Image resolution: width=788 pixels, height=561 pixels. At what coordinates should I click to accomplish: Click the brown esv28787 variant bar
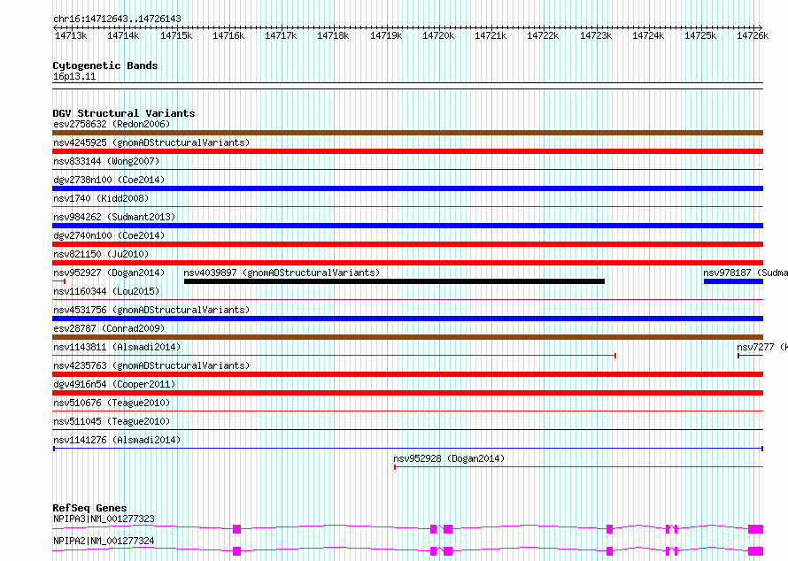coord(407,337)
